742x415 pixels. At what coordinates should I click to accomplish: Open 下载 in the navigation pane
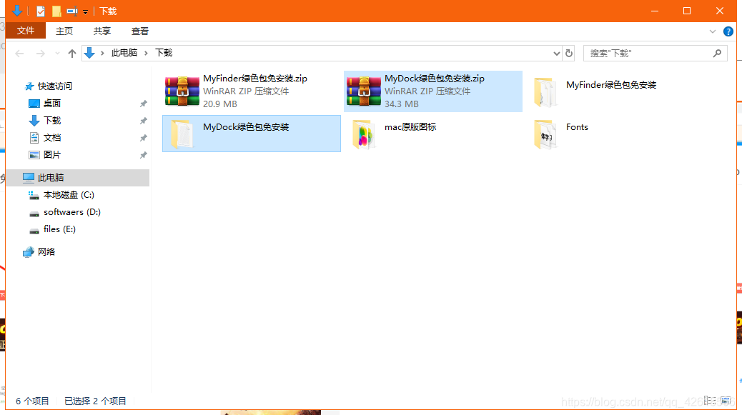click(52, 120)
